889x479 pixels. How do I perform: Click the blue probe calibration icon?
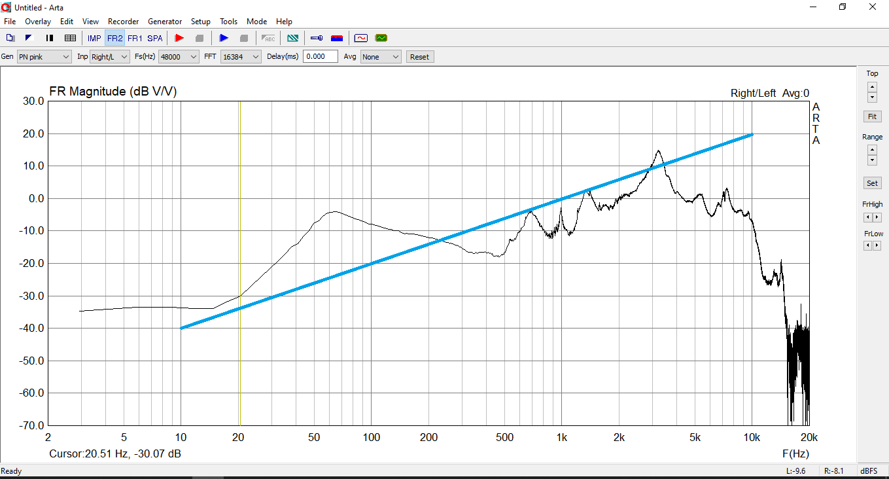tap(317, 38)
